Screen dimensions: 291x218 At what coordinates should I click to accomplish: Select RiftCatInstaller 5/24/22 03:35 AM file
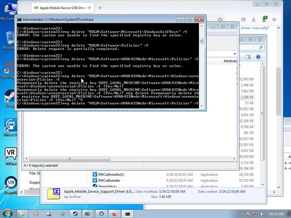pyautogui.click(x=172, y=180)
